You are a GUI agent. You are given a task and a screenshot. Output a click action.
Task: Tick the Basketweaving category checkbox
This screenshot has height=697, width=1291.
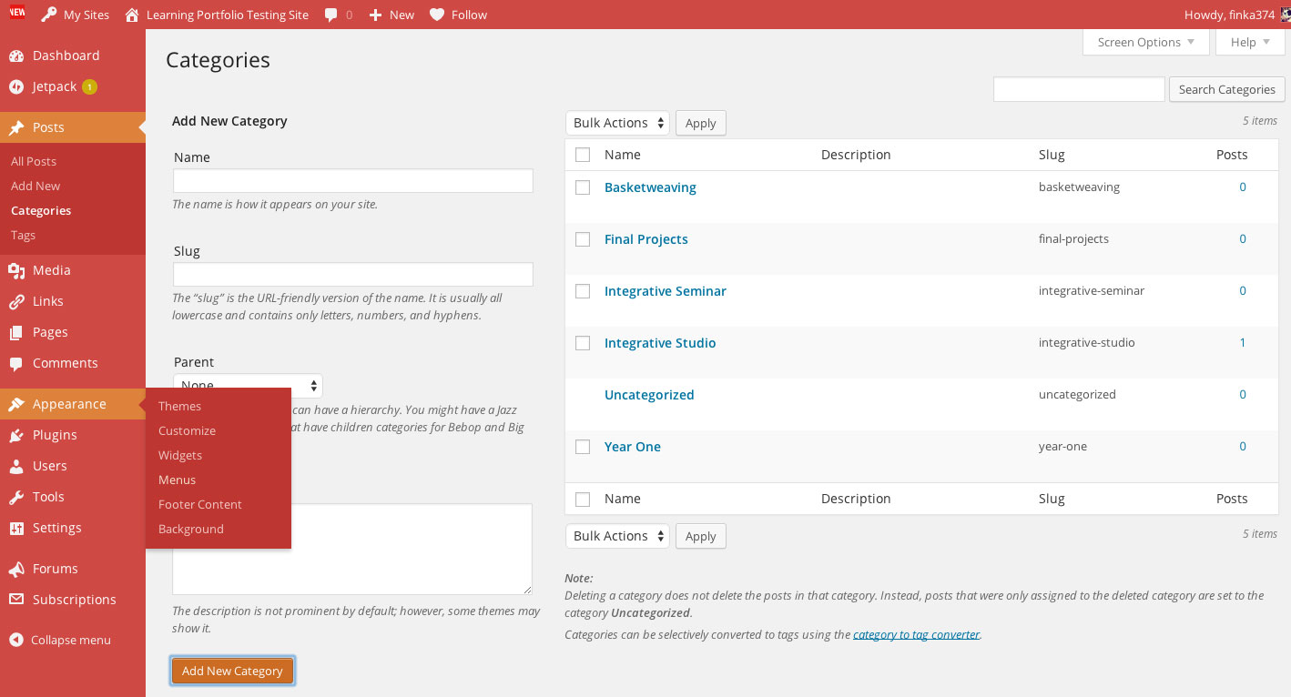click(583, 187)
